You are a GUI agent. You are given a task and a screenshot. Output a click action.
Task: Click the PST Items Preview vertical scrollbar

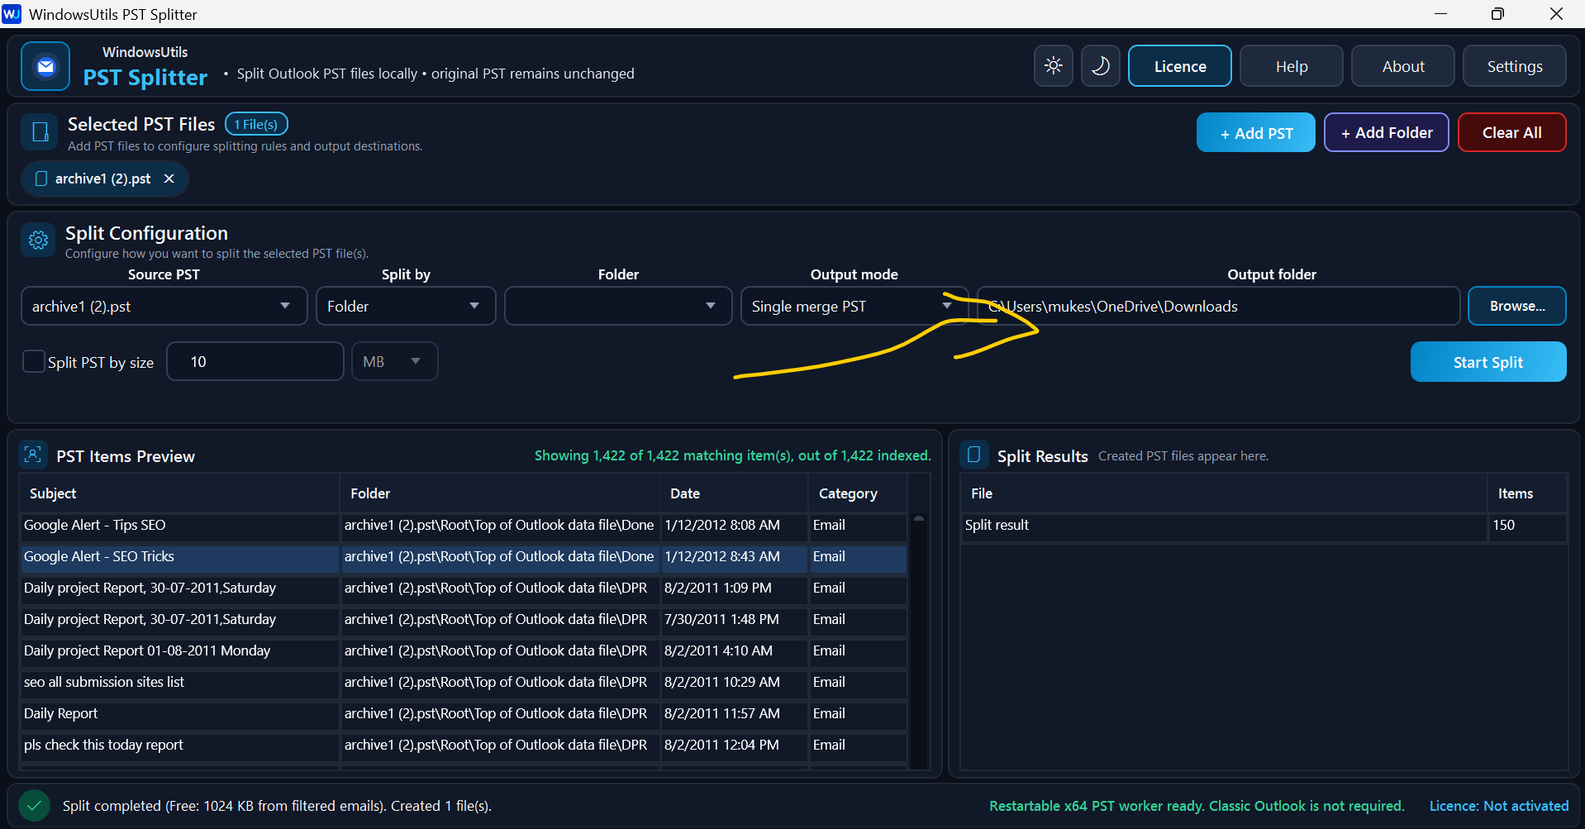click(x=918, y=641)
